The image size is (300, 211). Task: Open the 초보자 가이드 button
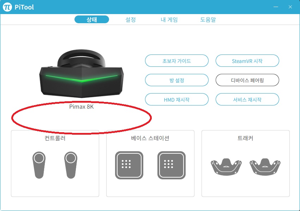pyautogui.click(x=176, y=61)
